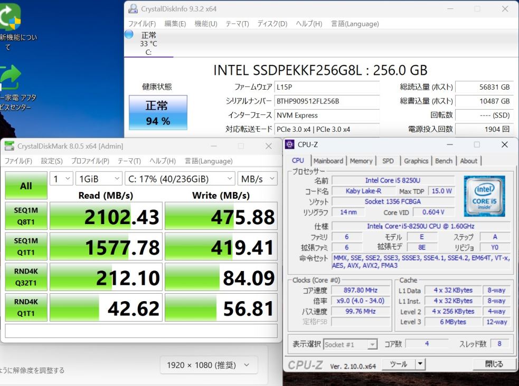The width and height of the screenshot is (519, 386).
Task: Minimize the CPU-Z window
Action: click(450, 144)
